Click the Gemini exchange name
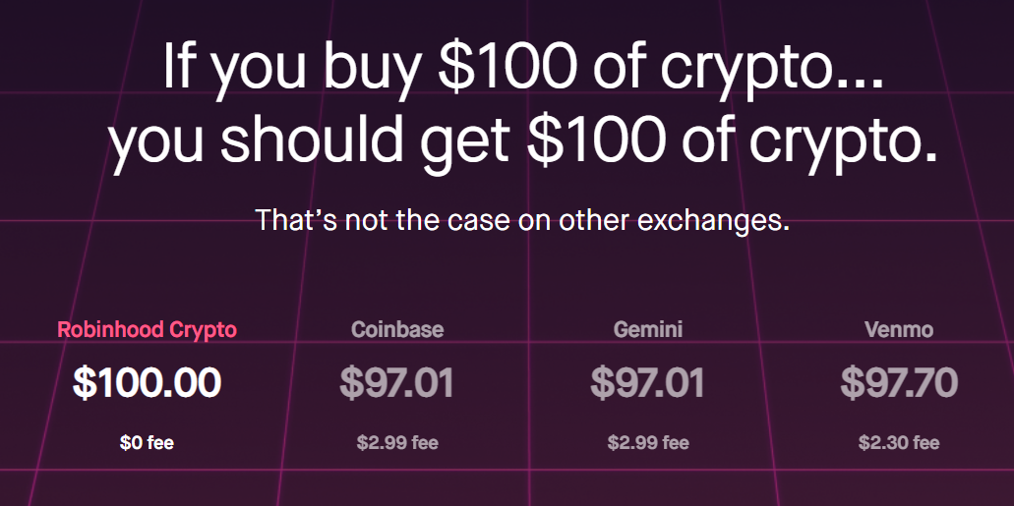 [647, 329]
